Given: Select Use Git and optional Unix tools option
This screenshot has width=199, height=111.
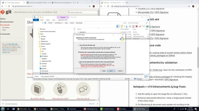Looking at the screenshot, I should pos(79,62).
